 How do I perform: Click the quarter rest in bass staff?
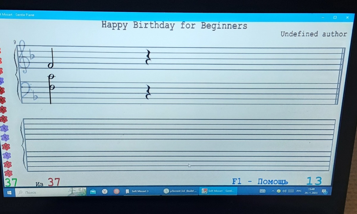coord(148,92)
